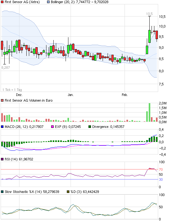Click the 8,287 low price label

[x=6, y=68]
